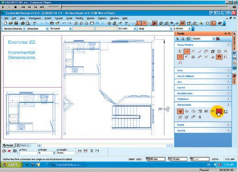Create a new drawing with New icon
Screen dimensions: 238x172
pos(6,23)
